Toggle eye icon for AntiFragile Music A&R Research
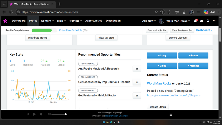Screen dimensions: 222x125 click(137, 69)
